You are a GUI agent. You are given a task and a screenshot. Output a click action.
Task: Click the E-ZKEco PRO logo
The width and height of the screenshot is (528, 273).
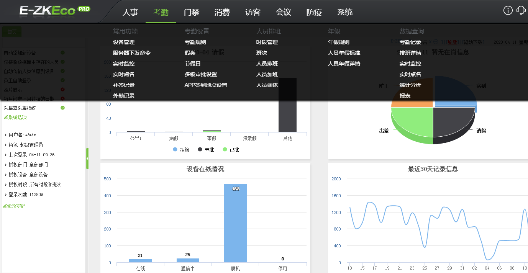point(54,10)
